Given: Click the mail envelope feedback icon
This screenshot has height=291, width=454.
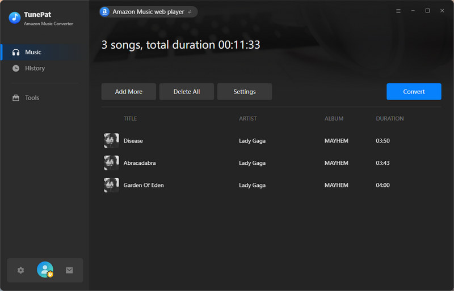Looking at the screenshot, I should click(69, 270).
